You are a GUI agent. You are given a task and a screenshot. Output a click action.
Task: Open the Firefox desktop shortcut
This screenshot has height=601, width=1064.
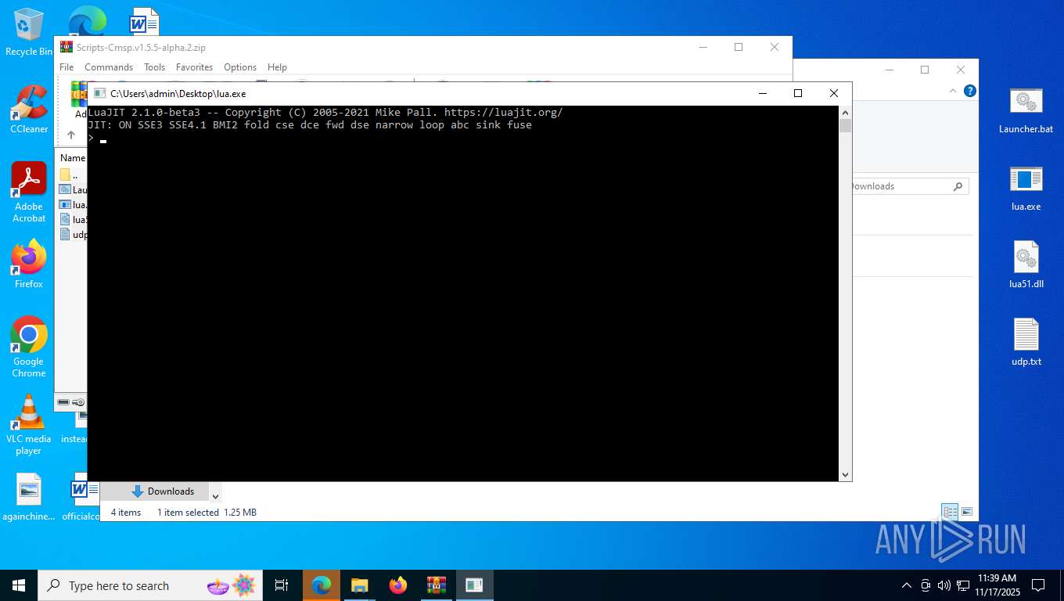pos(29,264)
